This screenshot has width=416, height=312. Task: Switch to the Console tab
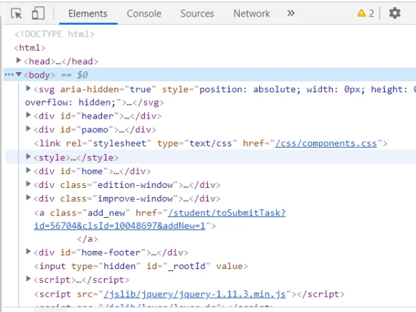pos(144,13)
